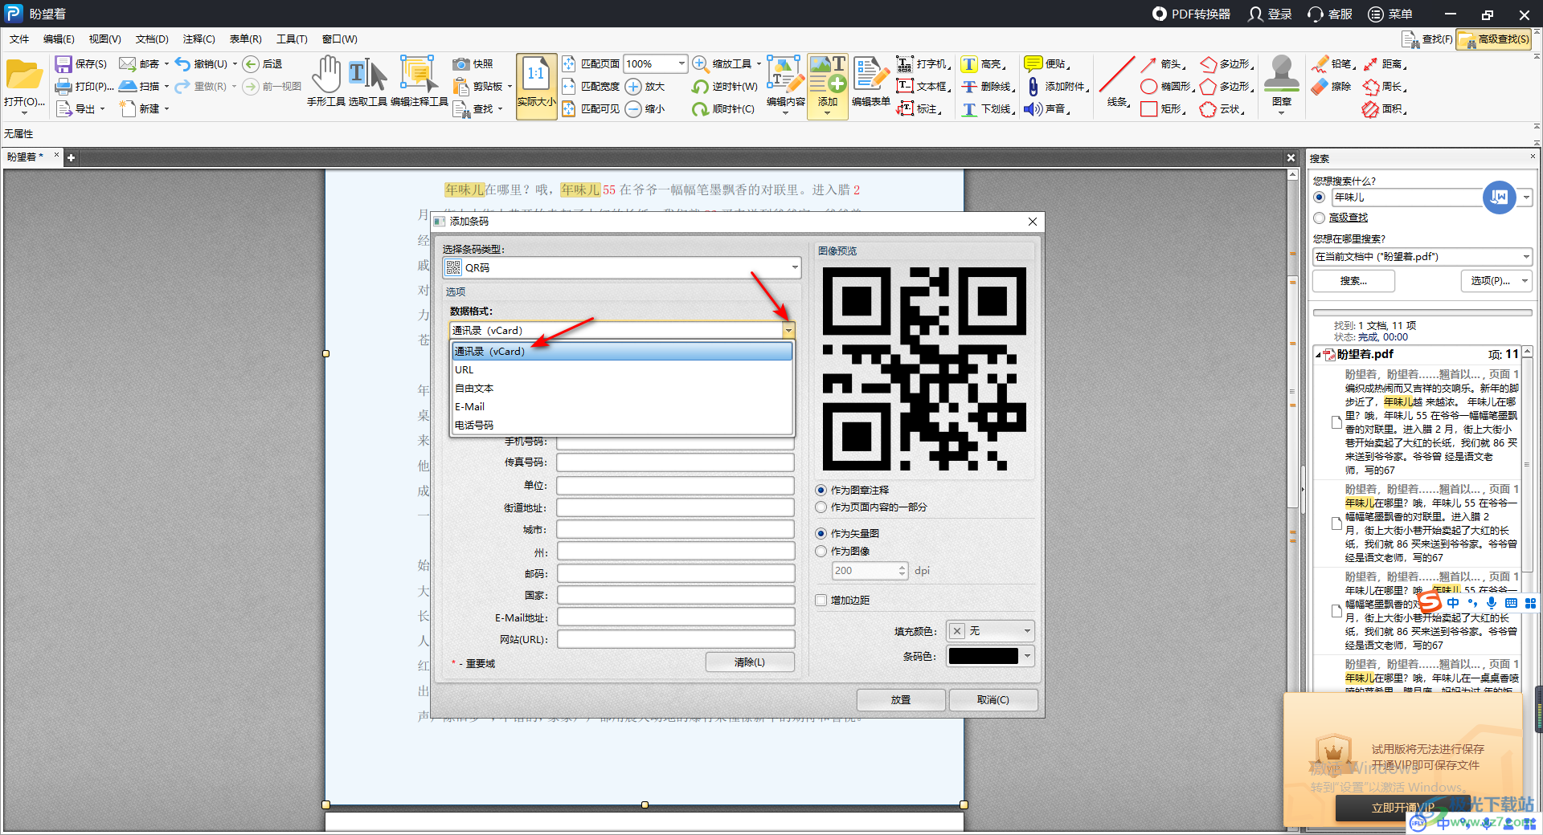1543x835 pixels.
Task: Click the Print icon
Action: click(x=63, y=86)
